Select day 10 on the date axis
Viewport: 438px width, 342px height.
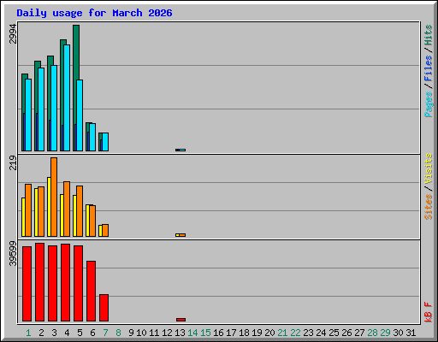[x=141, y=333]
